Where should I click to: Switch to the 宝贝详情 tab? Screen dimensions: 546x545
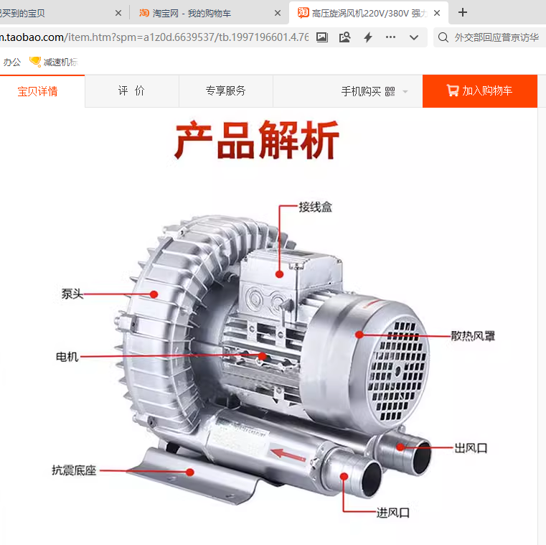(x=38, y=91)
